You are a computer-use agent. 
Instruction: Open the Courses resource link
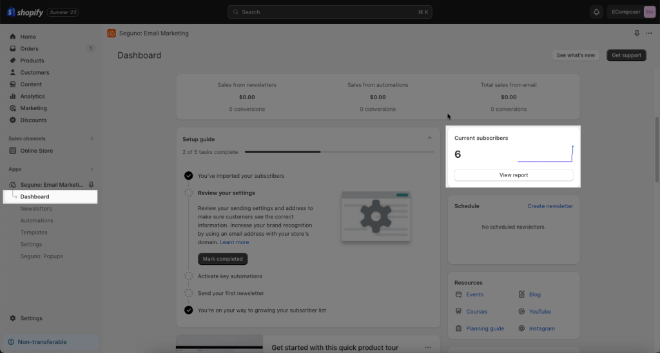coord(477,312)
